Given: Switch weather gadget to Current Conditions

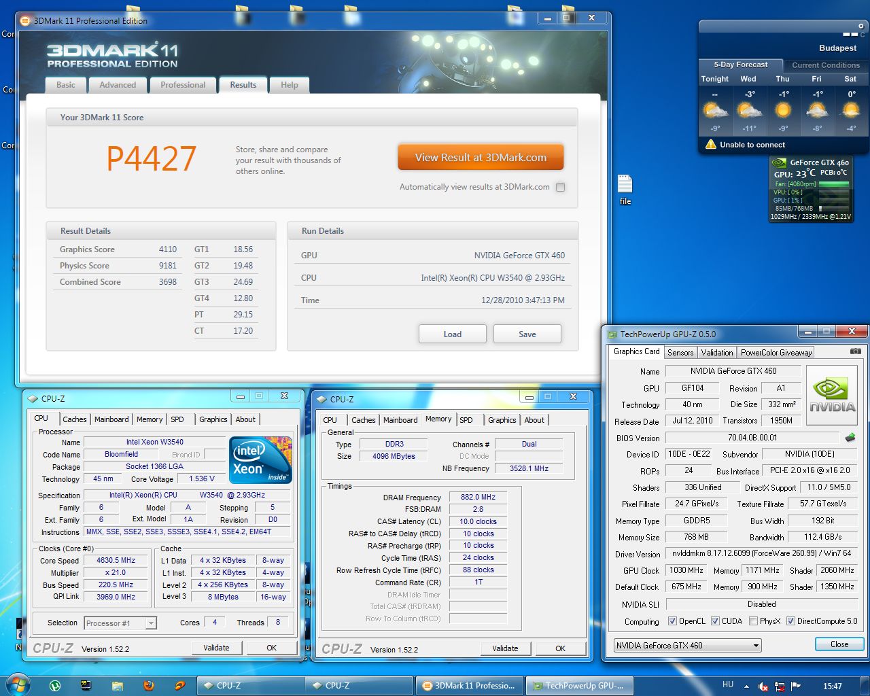Looking at the screenshot, I should (x=826, y=65).
